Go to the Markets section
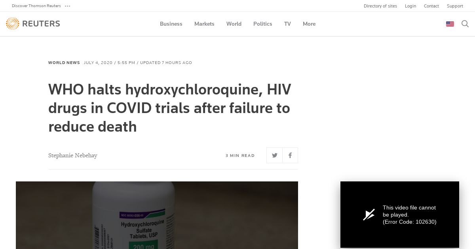 [204, 24]
